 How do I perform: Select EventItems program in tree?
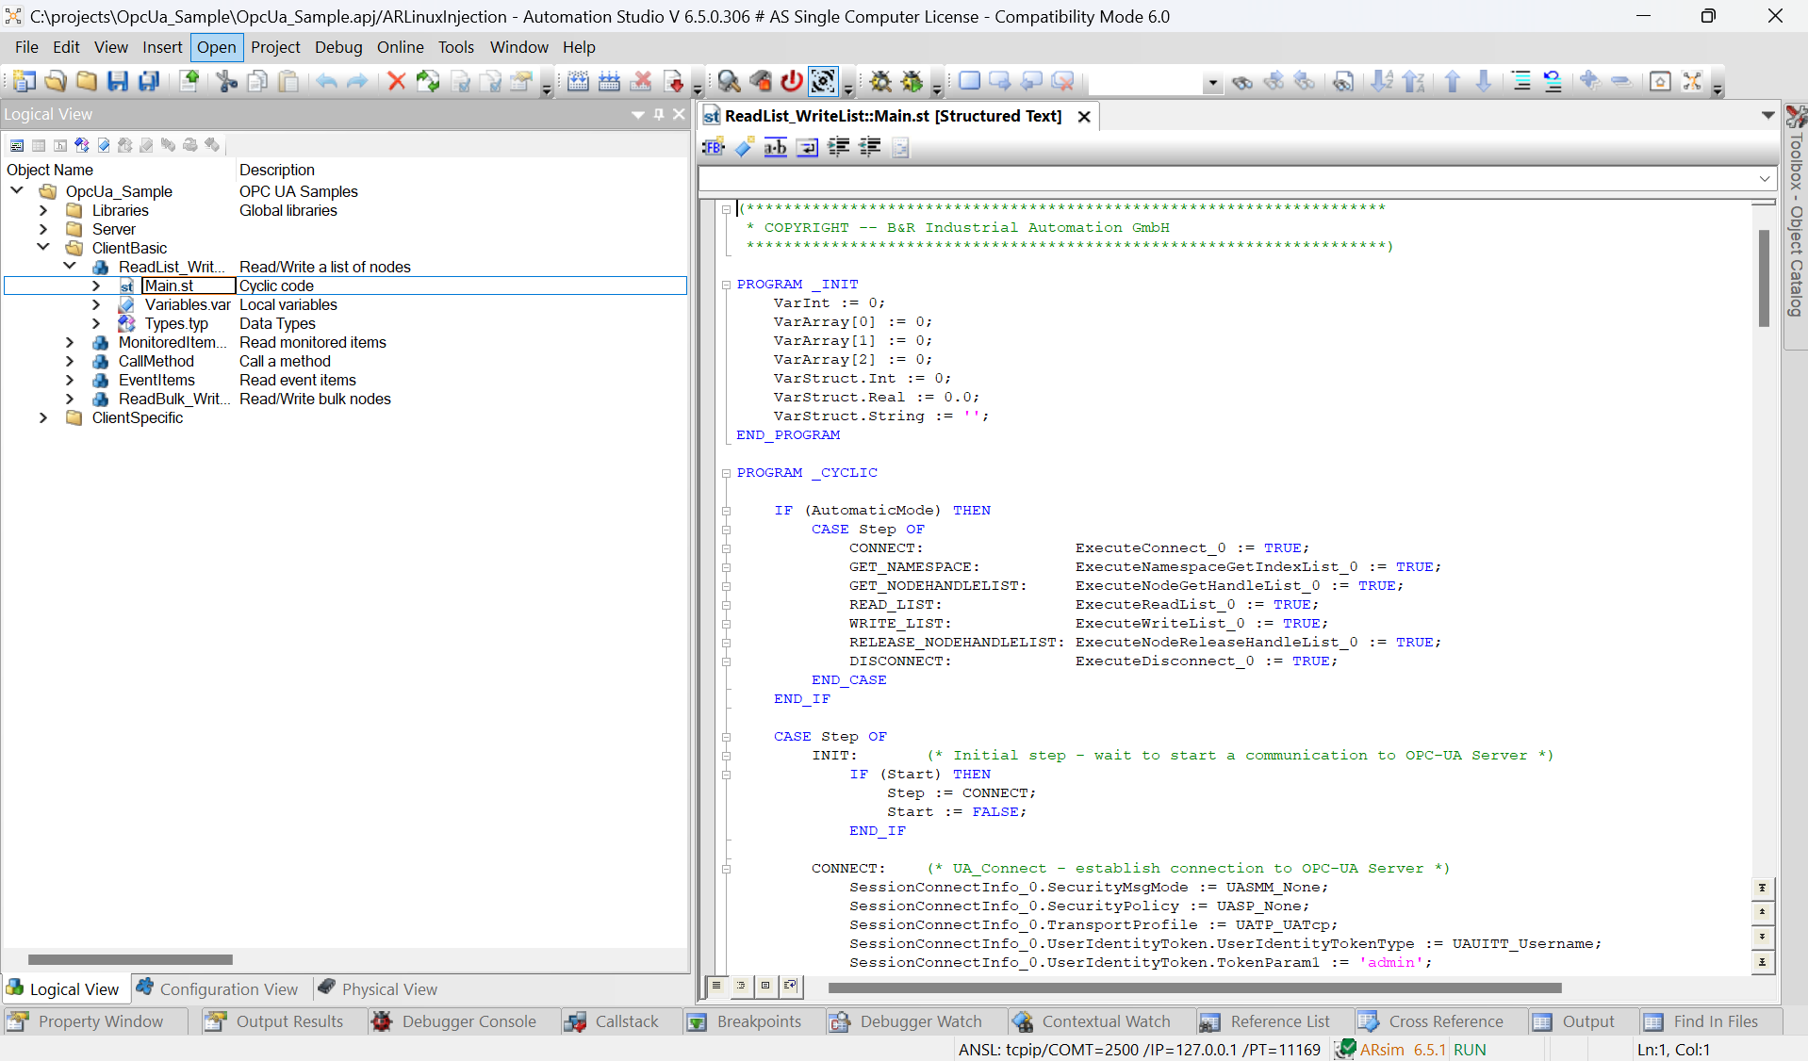[x=156, y=380]
